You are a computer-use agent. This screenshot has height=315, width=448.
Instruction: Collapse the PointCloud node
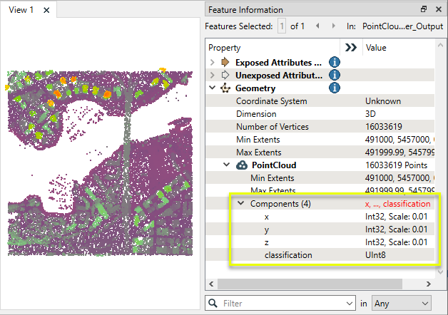227,165
